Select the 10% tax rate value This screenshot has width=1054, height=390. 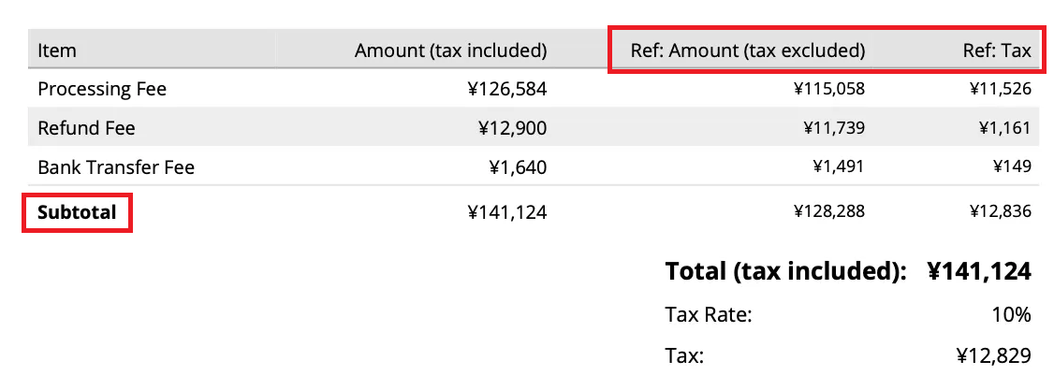click(1011, 314)
